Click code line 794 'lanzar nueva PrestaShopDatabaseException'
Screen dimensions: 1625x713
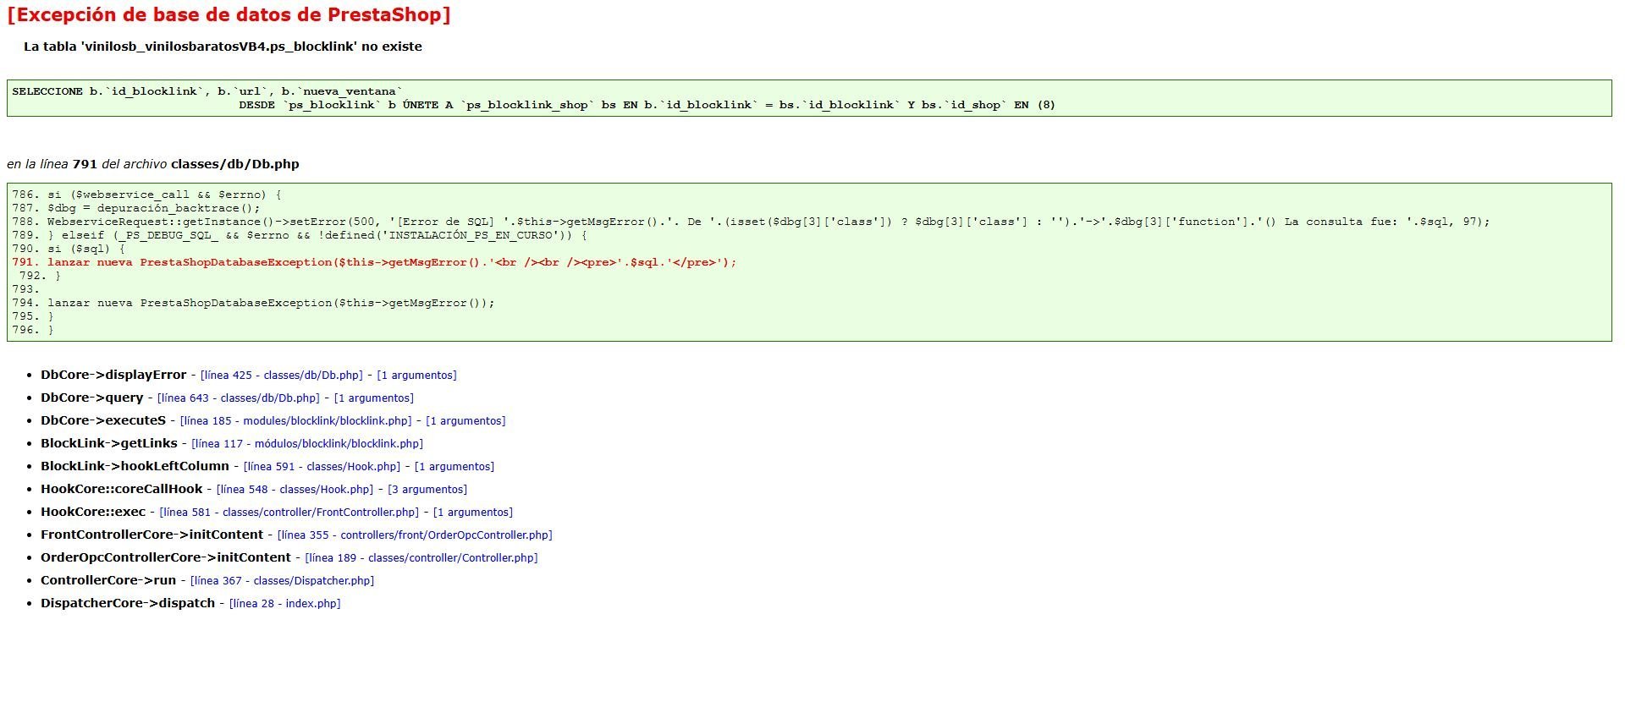point(253,303)
